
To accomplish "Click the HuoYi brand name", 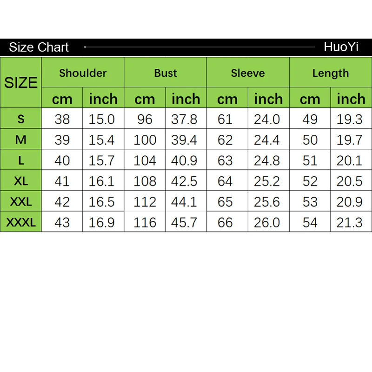I will click(x=341, y=47).
